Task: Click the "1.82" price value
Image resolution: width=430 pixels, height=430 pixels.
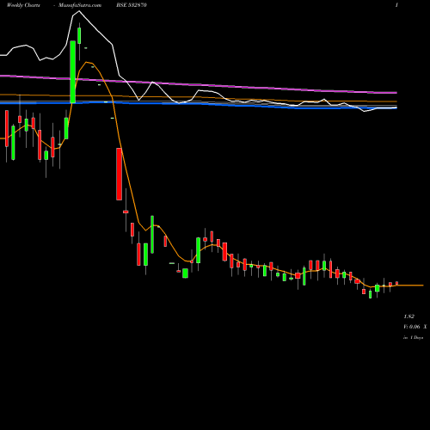Action: [408, 316]
